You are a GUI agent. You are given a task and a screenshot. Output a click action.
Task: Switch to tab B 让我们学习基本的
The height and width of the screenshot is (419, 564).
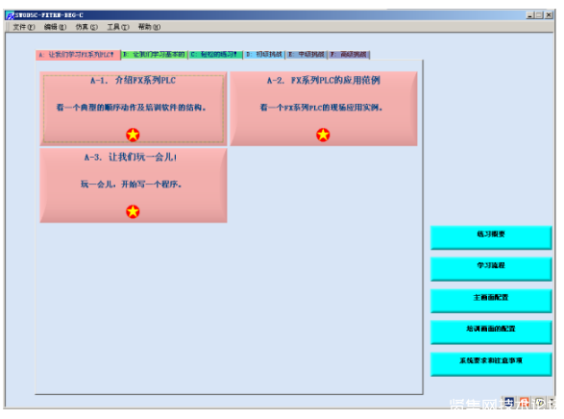click(x=155, y=55)
